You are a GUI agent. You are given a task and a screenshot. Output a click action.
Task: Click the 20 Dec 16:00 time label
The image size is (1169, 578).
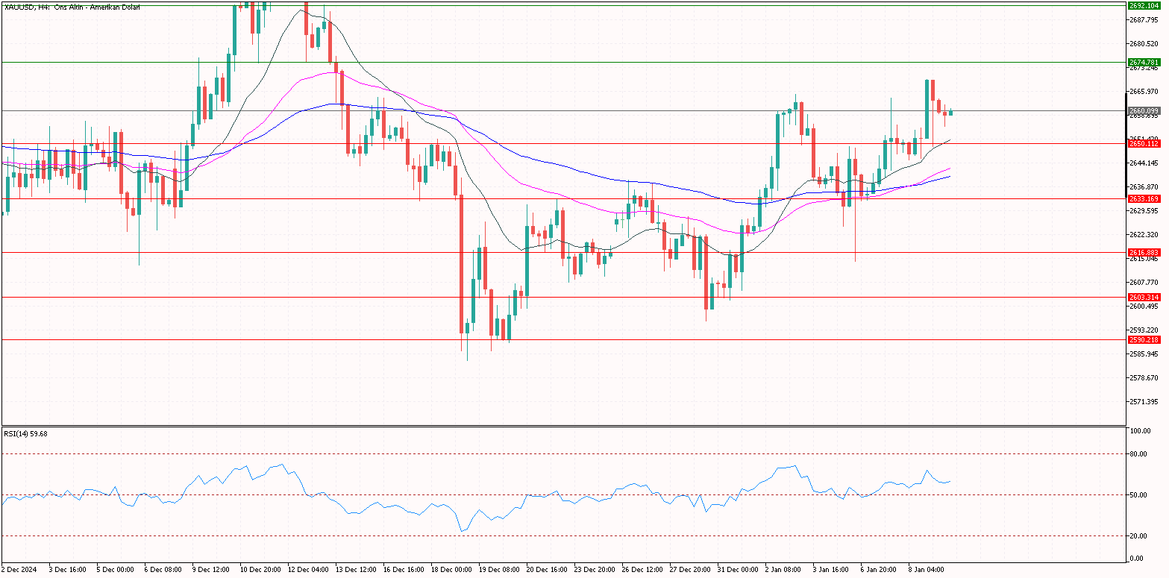click(545, 570)
